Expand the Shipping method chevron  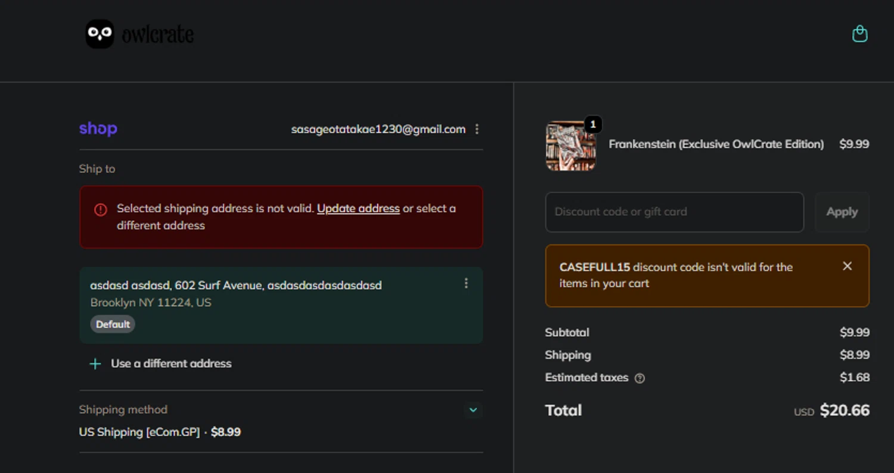[473, 410]
